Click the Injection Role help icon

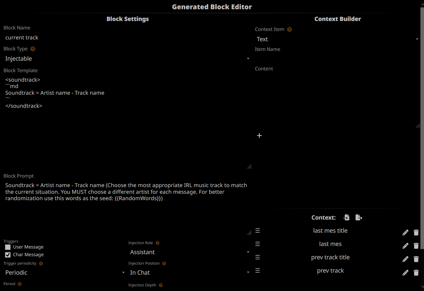pos(157,243)
